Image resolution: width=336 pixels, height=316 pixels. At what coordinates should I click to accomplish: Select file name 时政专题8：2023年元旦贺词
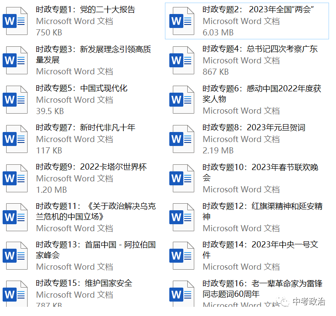[254, 128]
